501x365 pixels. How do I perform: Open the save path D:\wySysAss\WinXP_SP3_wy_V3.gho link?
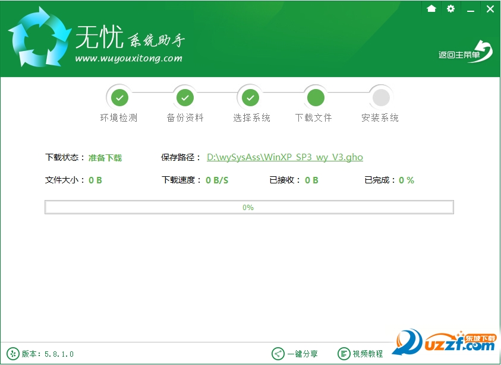285,157
